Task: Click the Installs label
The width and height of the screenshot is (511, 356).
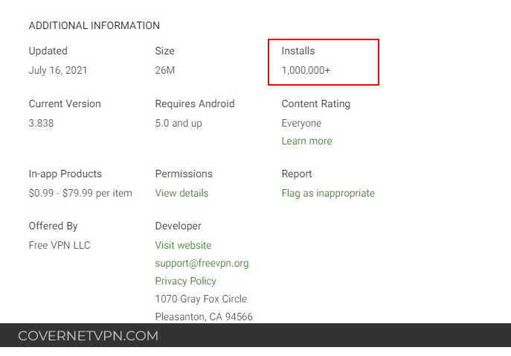Action: (298, 51)
